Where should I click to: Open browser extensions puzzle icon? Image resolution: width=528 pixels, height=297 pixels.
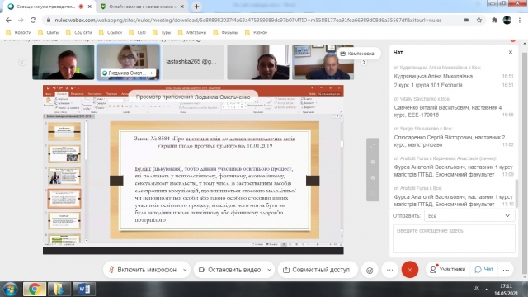pos(494,20)
